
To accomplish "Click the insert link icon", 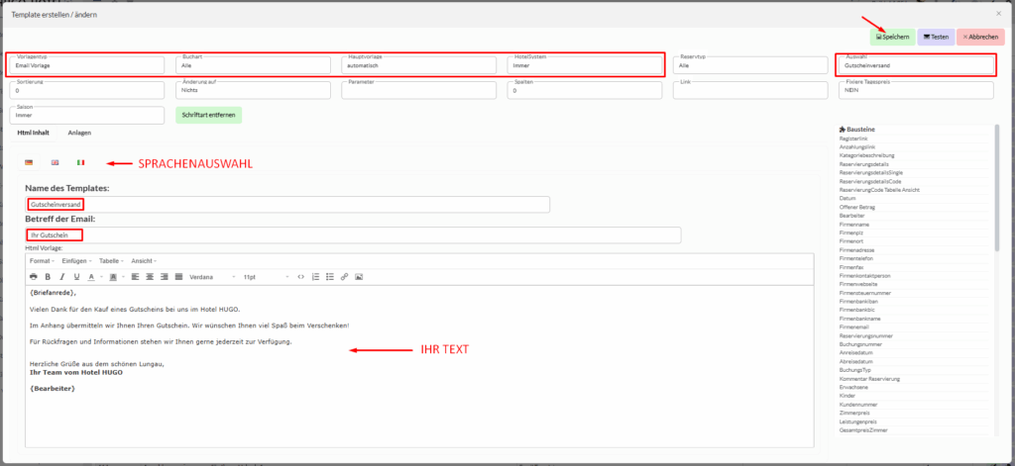I will coord(344,276).
